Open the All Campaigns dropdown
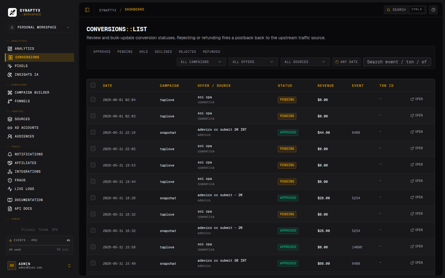The width and height of the screenshot is (445, 278). (x=201, y=62)
